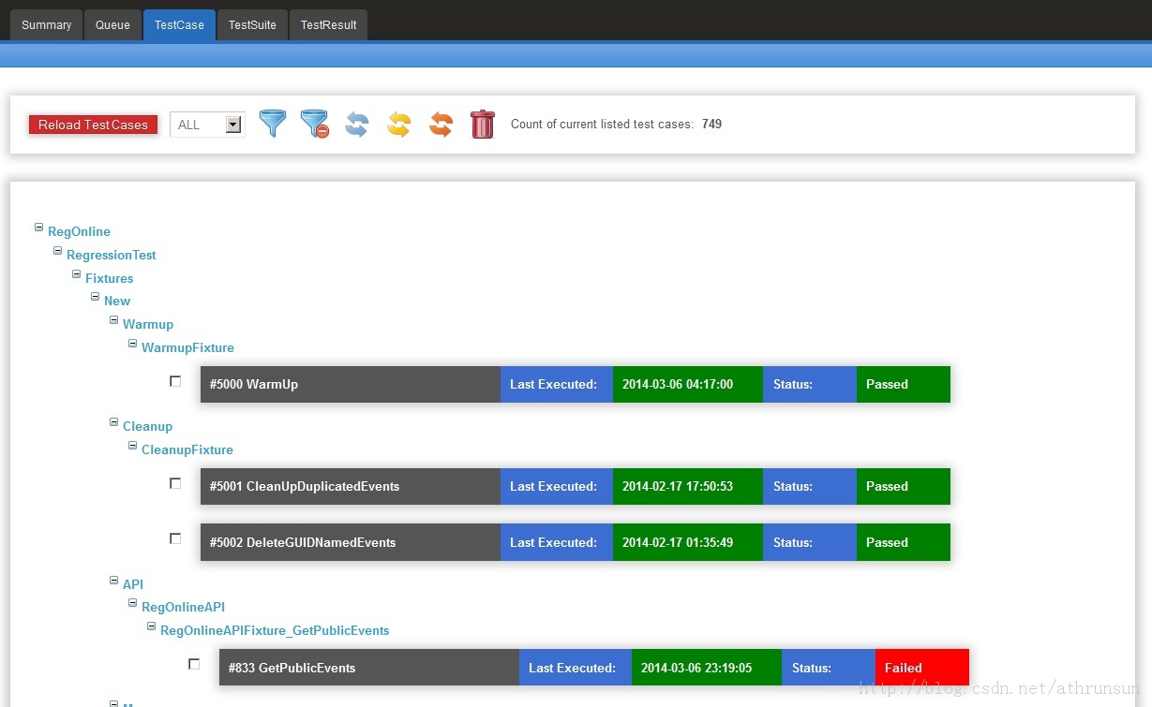Collapse the API tree branch
The image size is (1152, 707).
114,581
